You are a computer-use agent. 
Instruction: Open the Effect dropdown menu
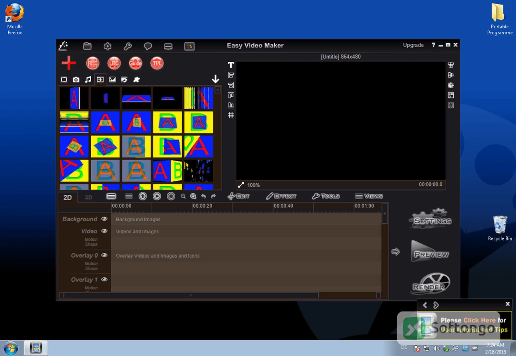coord(281,196)
